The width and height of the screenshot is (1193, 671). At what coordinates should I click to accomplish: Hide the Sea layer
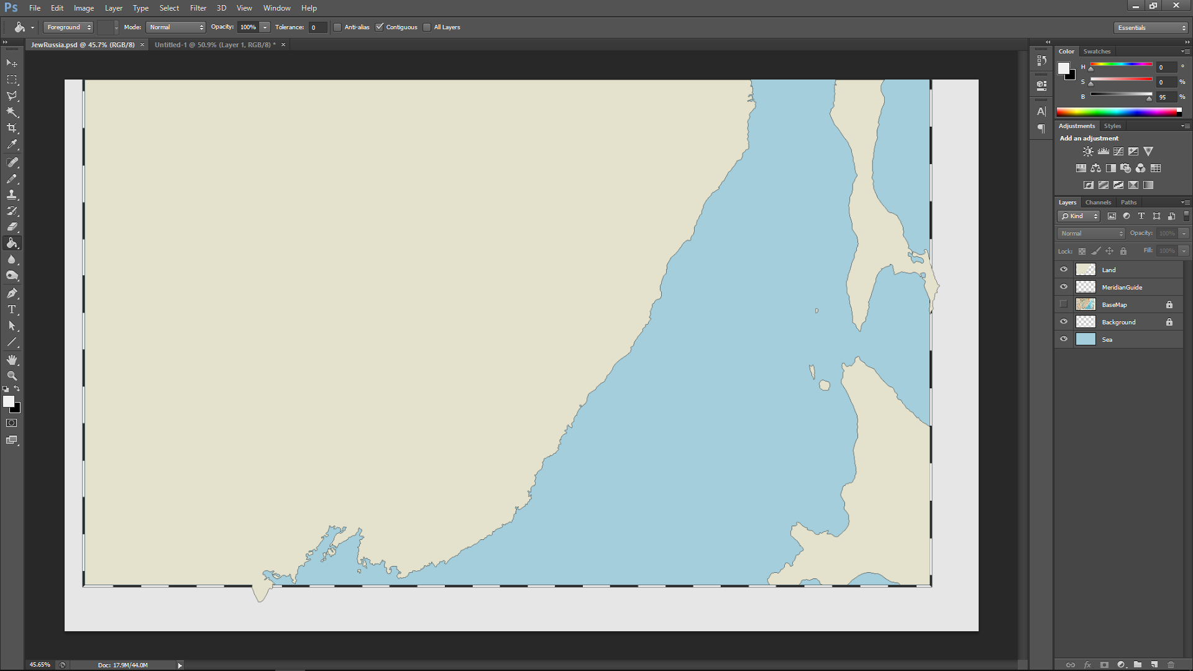point(1064,339)
